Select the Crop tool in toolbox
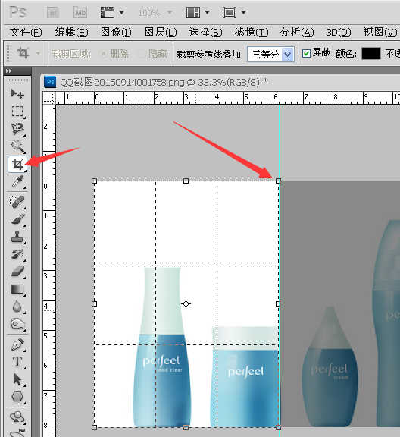Image resolution: width=400 pixels, height=437 pixels. [17, 164]
